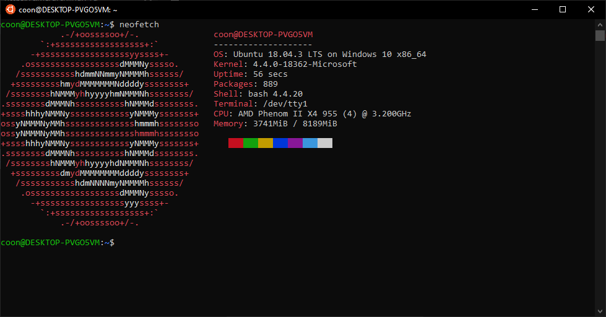Click the red color block
The width and height of the screenshot is (606, 317).
pos(236,143)
